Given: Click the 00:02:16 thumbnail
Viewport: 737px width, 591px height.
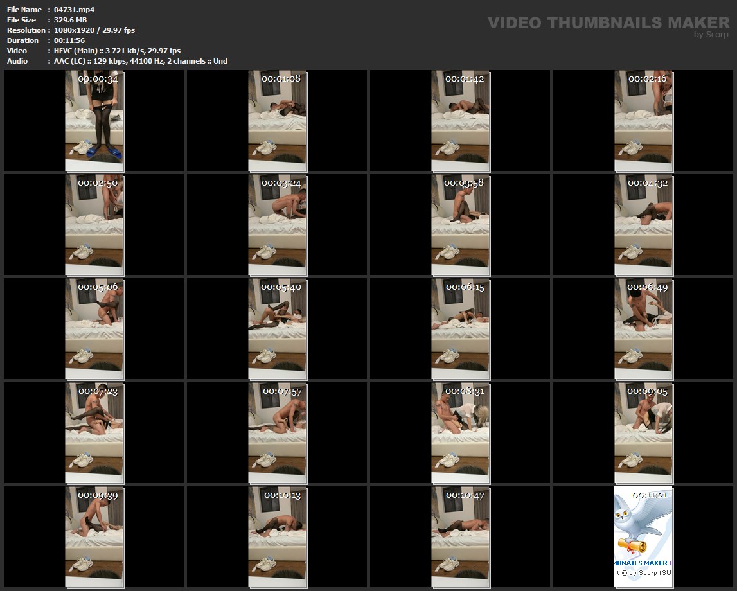Looking at the screenshot, I should 643,121.
